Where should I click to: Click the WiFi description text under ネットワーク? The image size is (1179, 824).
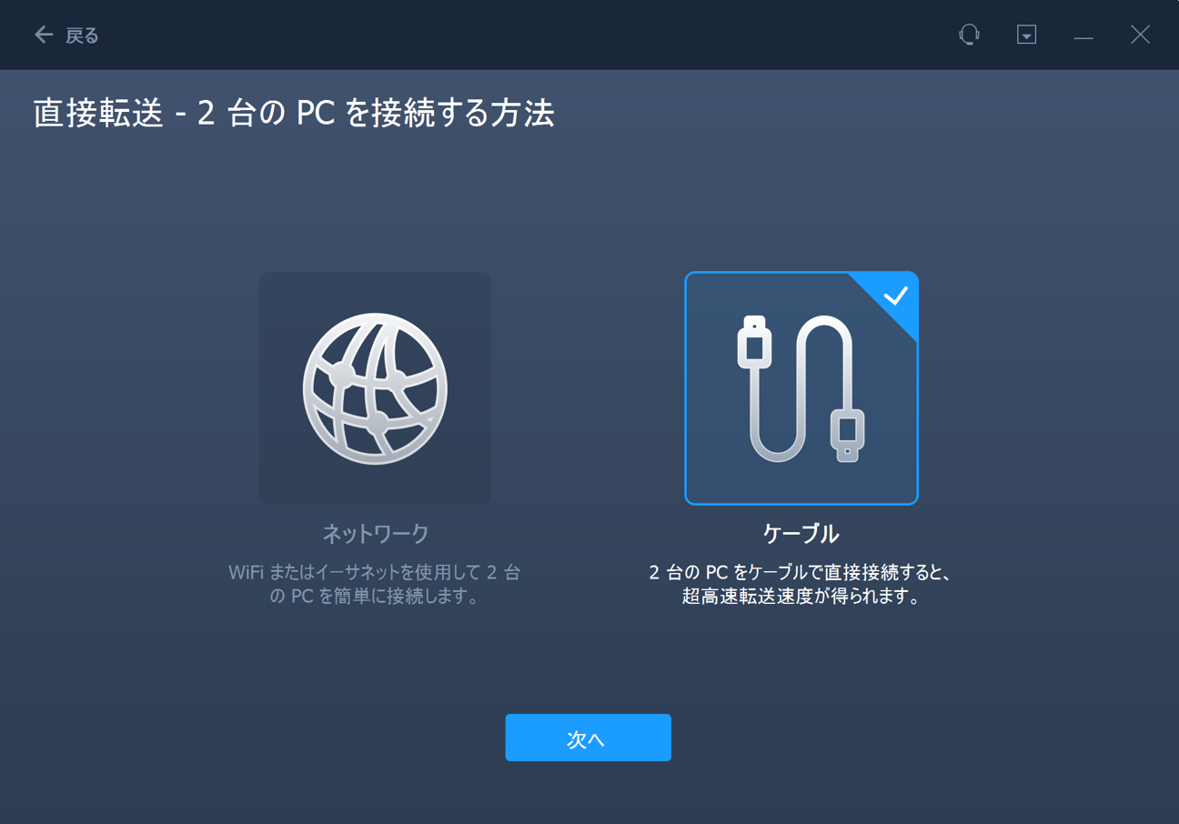coord(374,585)
